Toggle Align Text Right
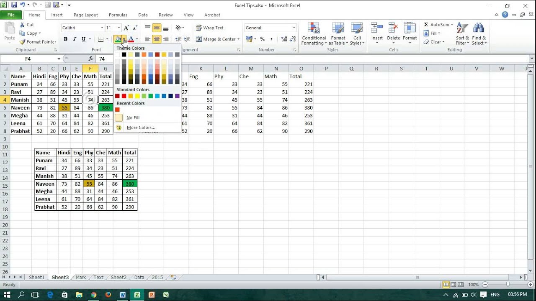536x301 pixels. [166, 39]
